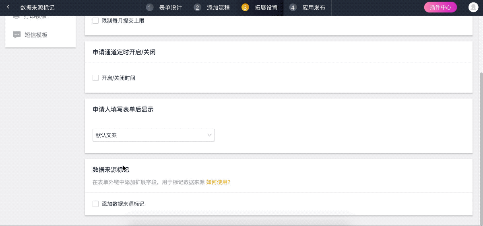
Task: Click step 3 orange circle icon
Action: pyautogui.click(x=245, y=8)
